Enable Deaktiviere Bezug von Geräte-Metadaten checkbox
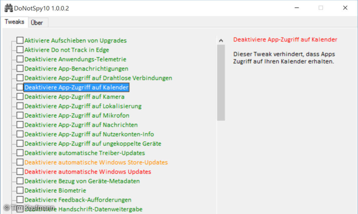 pyautogui.click(x=20, y=181)
